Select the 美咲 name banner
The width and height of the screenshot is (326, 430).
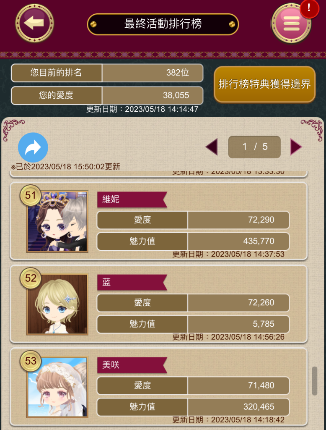point(132,365)
